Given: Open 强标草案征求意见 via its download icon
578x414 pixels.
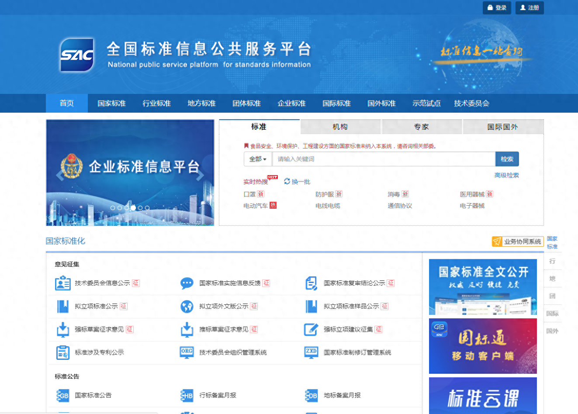Looking at the screenshot, I should [x=63, y=330].
